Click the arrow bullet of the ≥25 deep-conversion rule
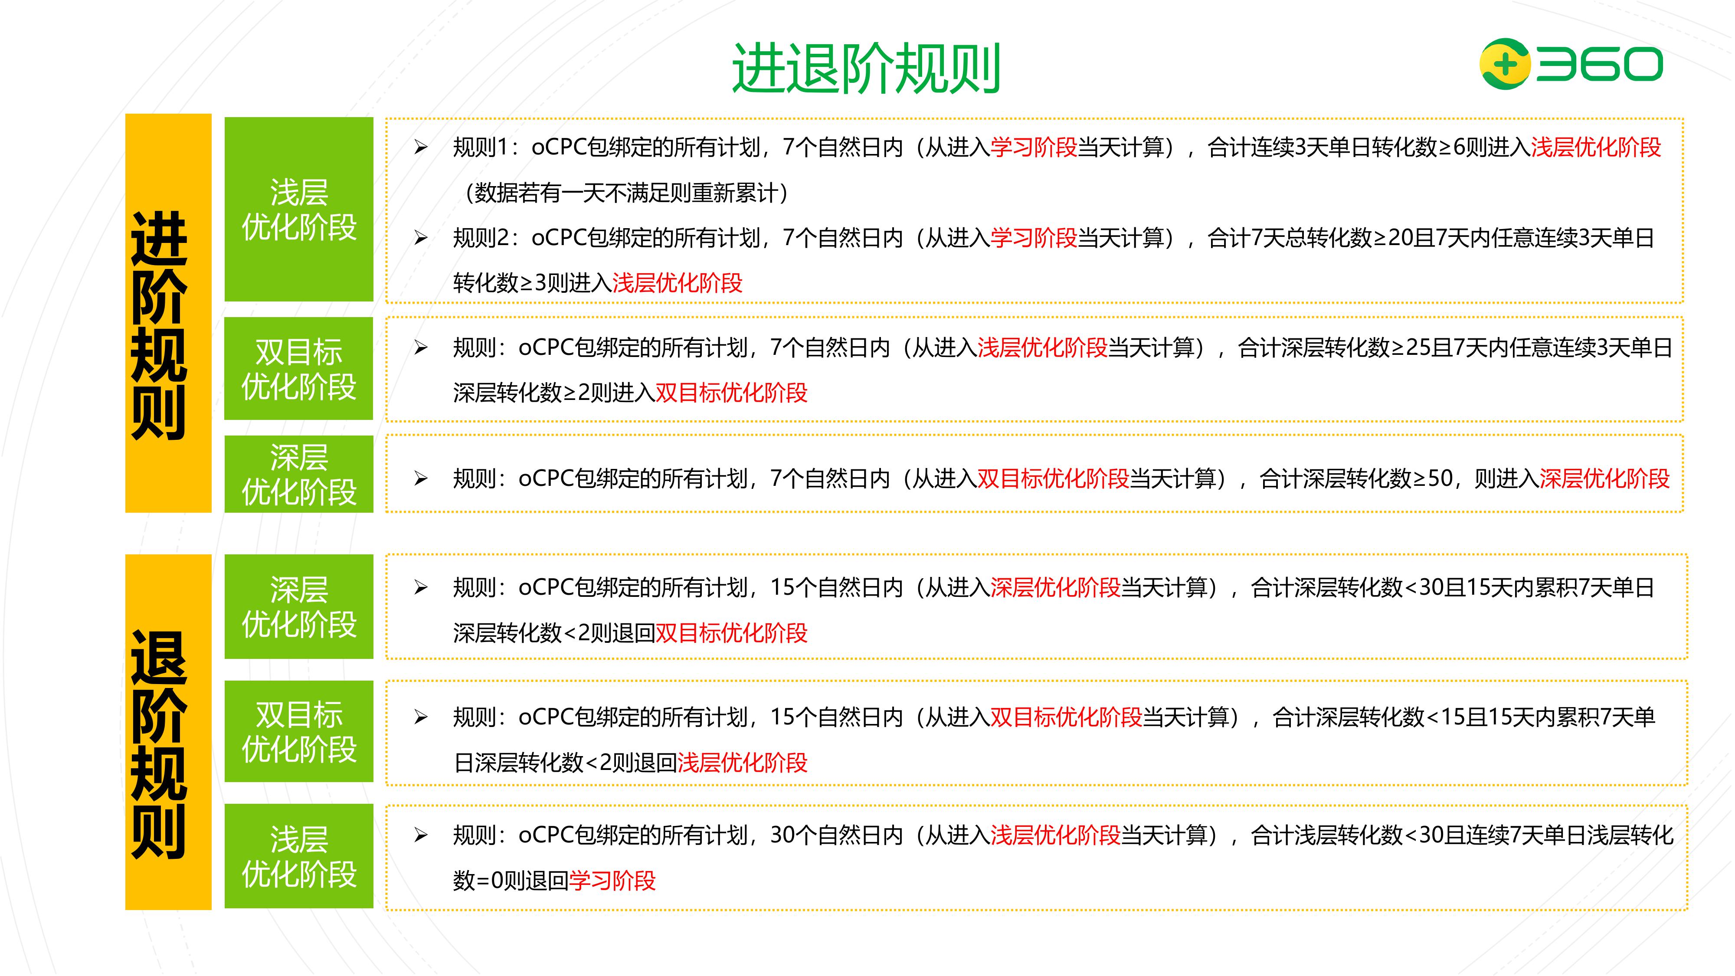The width and height of the screenshot is (1735, 976). [x=421, y=347]
